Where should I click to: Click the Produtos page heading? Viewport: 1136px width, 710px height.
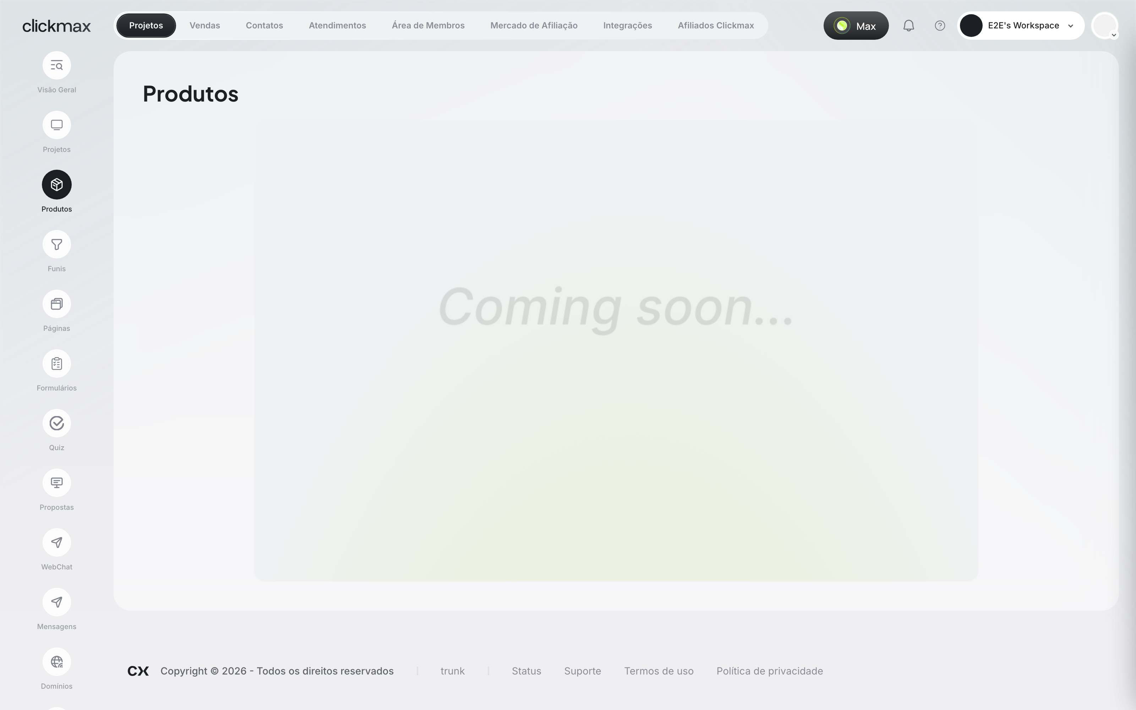tap(191, 94)
